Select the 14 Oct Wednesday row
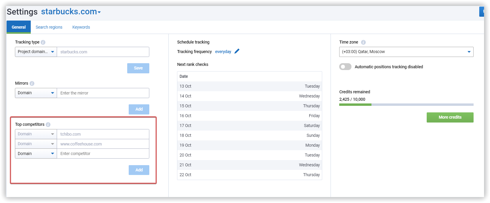 pyautogui.click(x=250, y=96)
